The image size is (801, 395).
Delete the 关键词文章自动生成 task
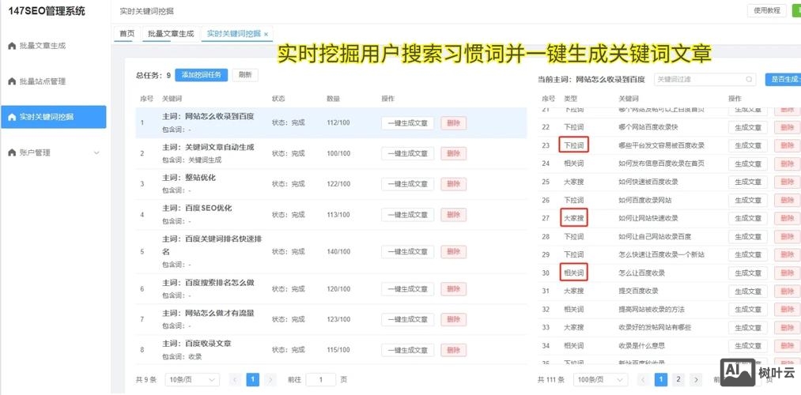[454, 153]
